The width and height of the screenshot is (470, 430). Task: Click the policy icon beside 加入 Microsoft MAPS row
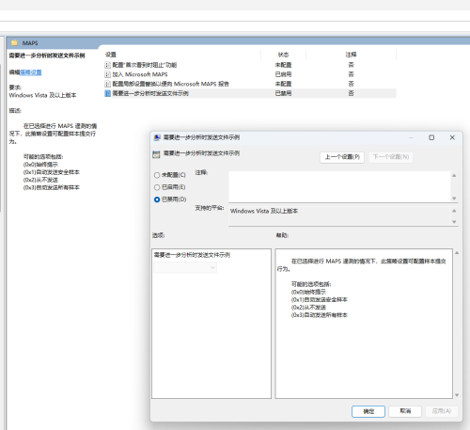[107, 74]
